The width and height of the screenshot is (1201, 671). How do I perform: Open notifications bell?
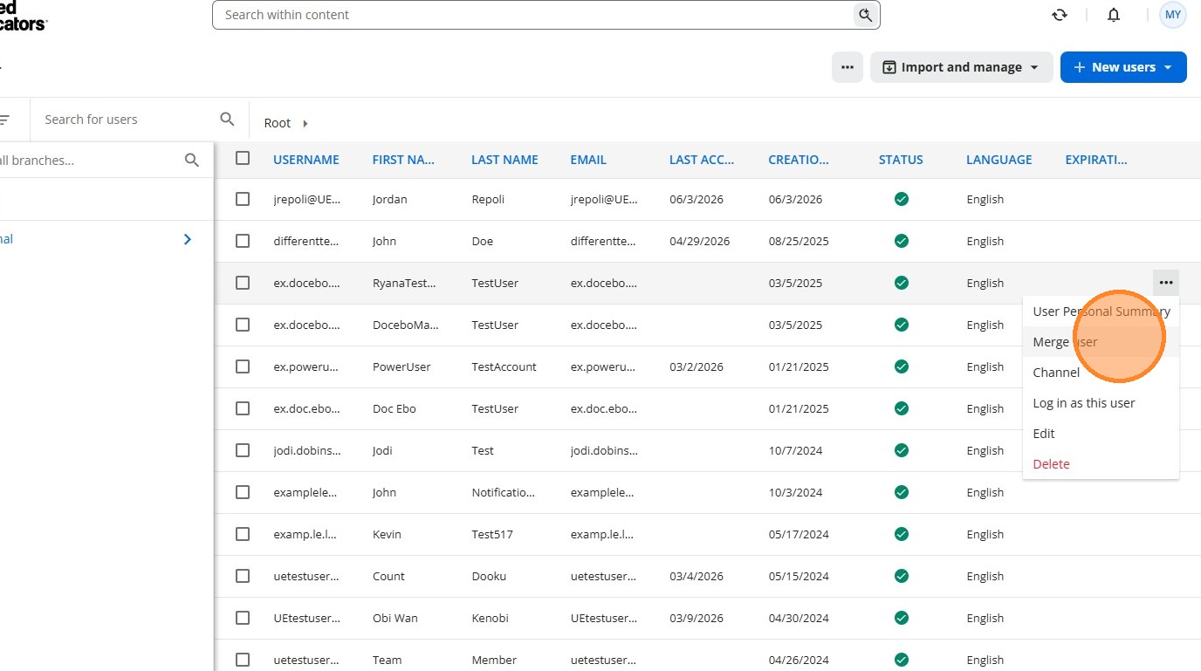[1114, 15]
